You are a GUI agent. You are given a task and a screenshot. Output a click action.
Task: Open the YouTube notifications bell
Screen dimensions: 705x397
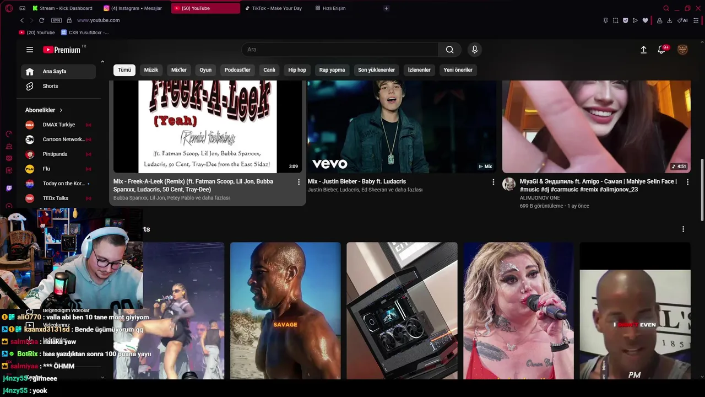[662, 50]
